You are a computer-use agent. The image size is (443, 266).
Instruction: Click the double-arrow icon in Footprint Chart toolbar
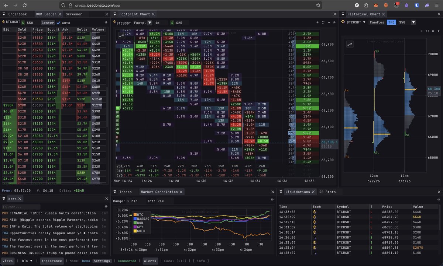329,22
